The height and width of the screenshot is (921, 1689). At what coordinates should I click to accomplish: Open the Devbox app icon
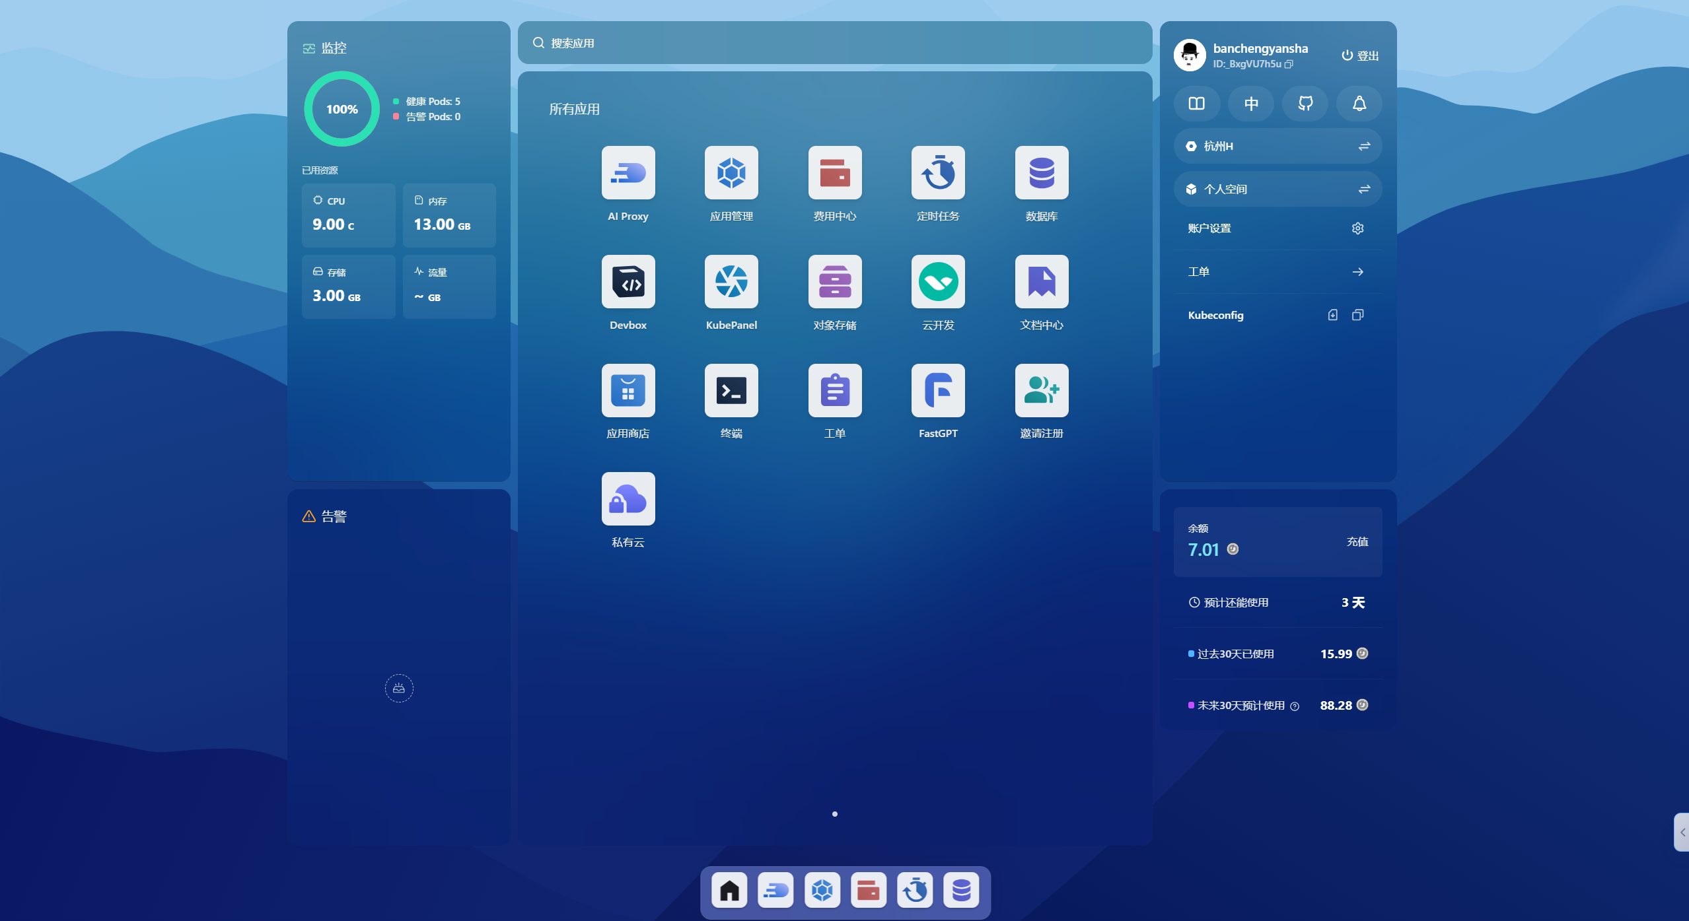pyautogui.click(x=628, y=282)
